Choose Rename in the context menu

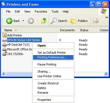(53, 93)
